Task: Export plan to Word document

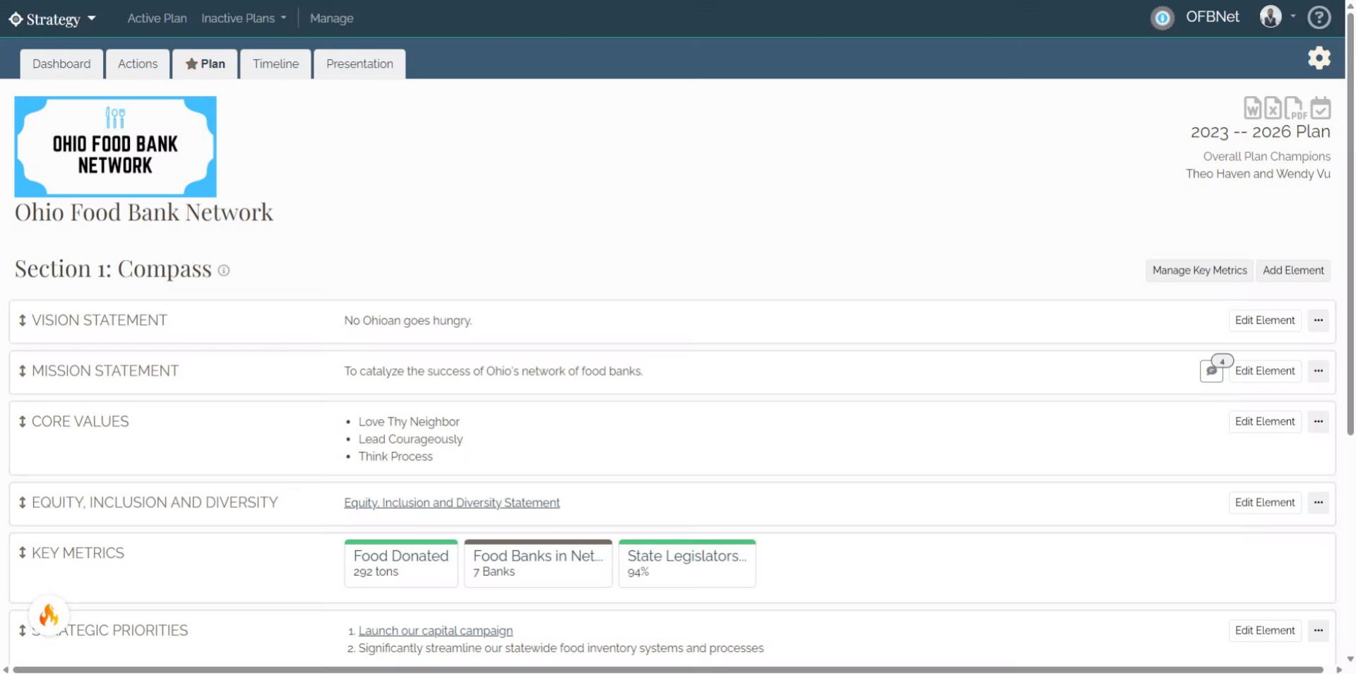Action: tap(1252, 108)
